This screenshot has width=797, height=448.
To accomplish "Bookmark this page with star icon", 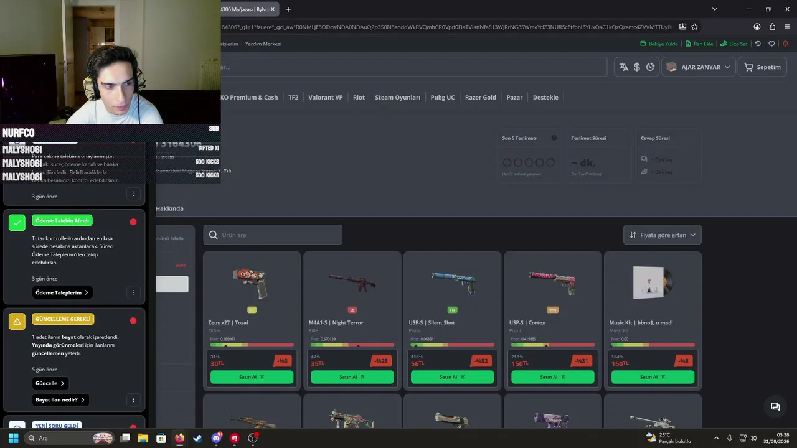I will point(694,27).
